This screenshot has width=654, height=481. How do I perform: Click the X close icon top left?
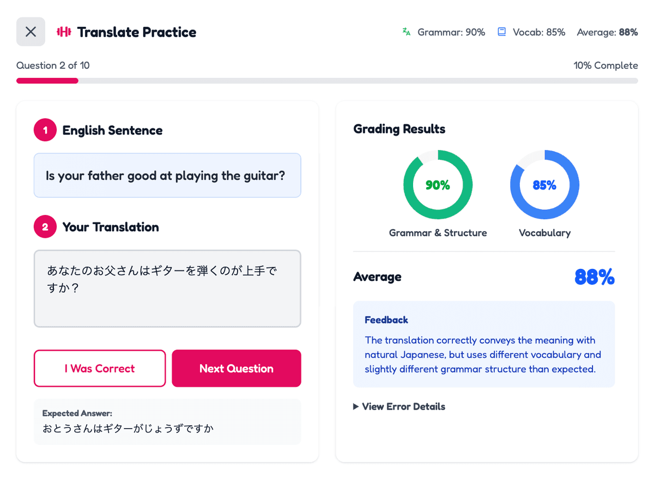click(x=31, y=31)
